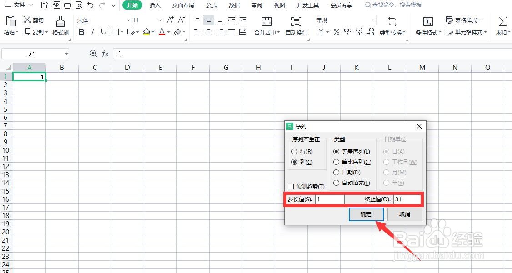Open 单元格样式 dropdown

point(466,32)
